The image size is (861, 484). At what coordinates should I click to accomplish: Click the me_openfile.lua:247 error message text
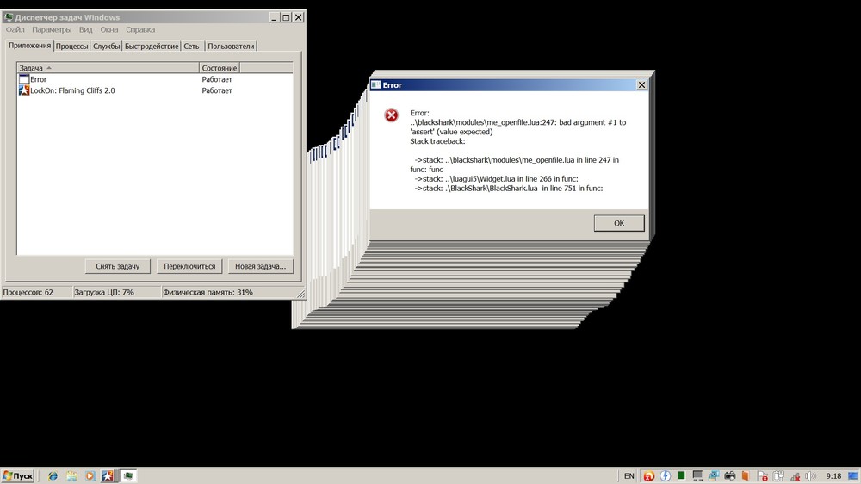pos(517,127)
